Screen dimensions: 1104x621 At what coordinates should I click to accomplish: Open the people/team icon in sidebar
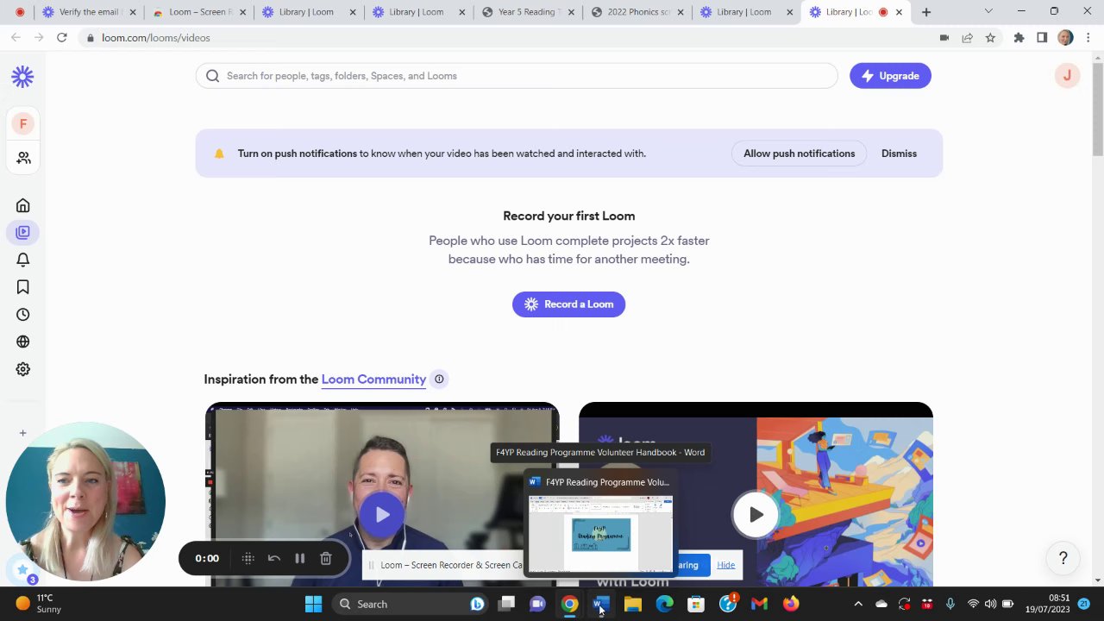pos(23,158)
